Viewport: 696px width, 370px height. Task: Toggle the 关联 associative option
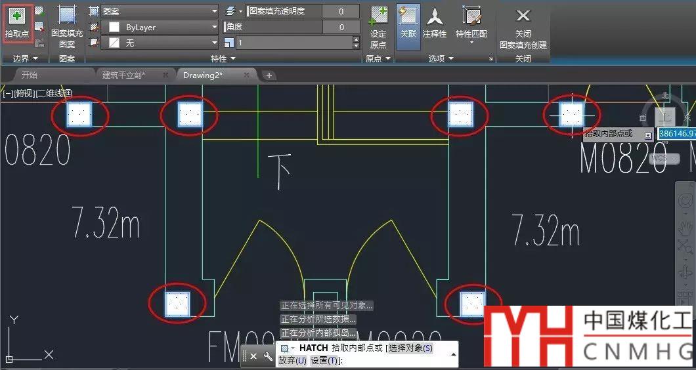click(408, 23)
